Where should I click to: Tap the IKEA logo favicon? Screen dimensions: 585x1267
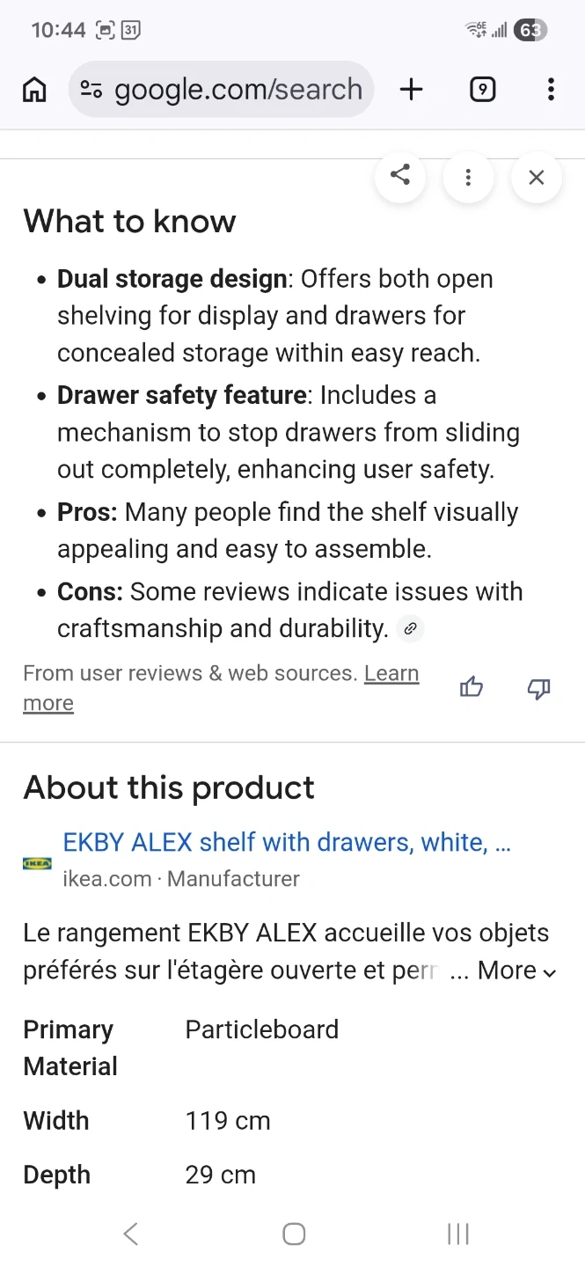click(37, 863)
